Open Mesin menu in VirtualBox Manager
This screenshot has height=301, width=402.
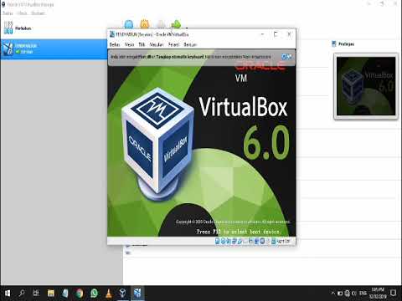tap(22, 13)
